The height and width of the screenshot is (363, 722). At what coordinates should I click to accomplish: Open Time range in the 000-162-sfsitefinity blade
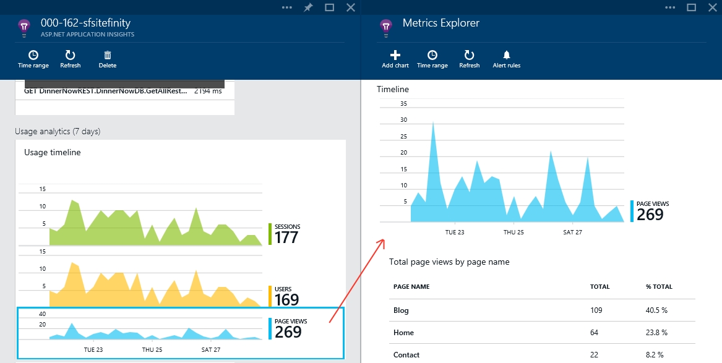(33, 59)
